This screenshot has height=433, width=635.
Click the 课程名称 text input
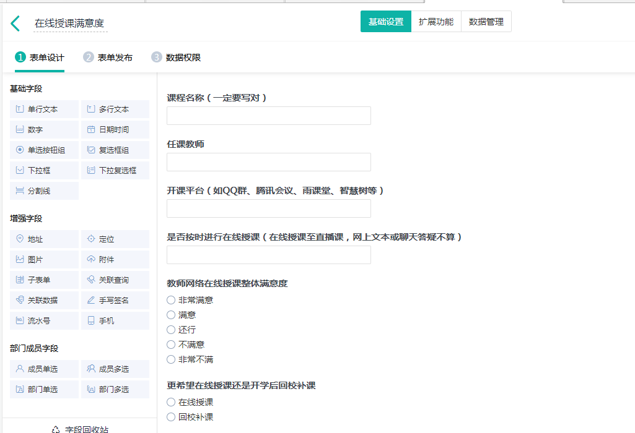[x=268, y=116]
